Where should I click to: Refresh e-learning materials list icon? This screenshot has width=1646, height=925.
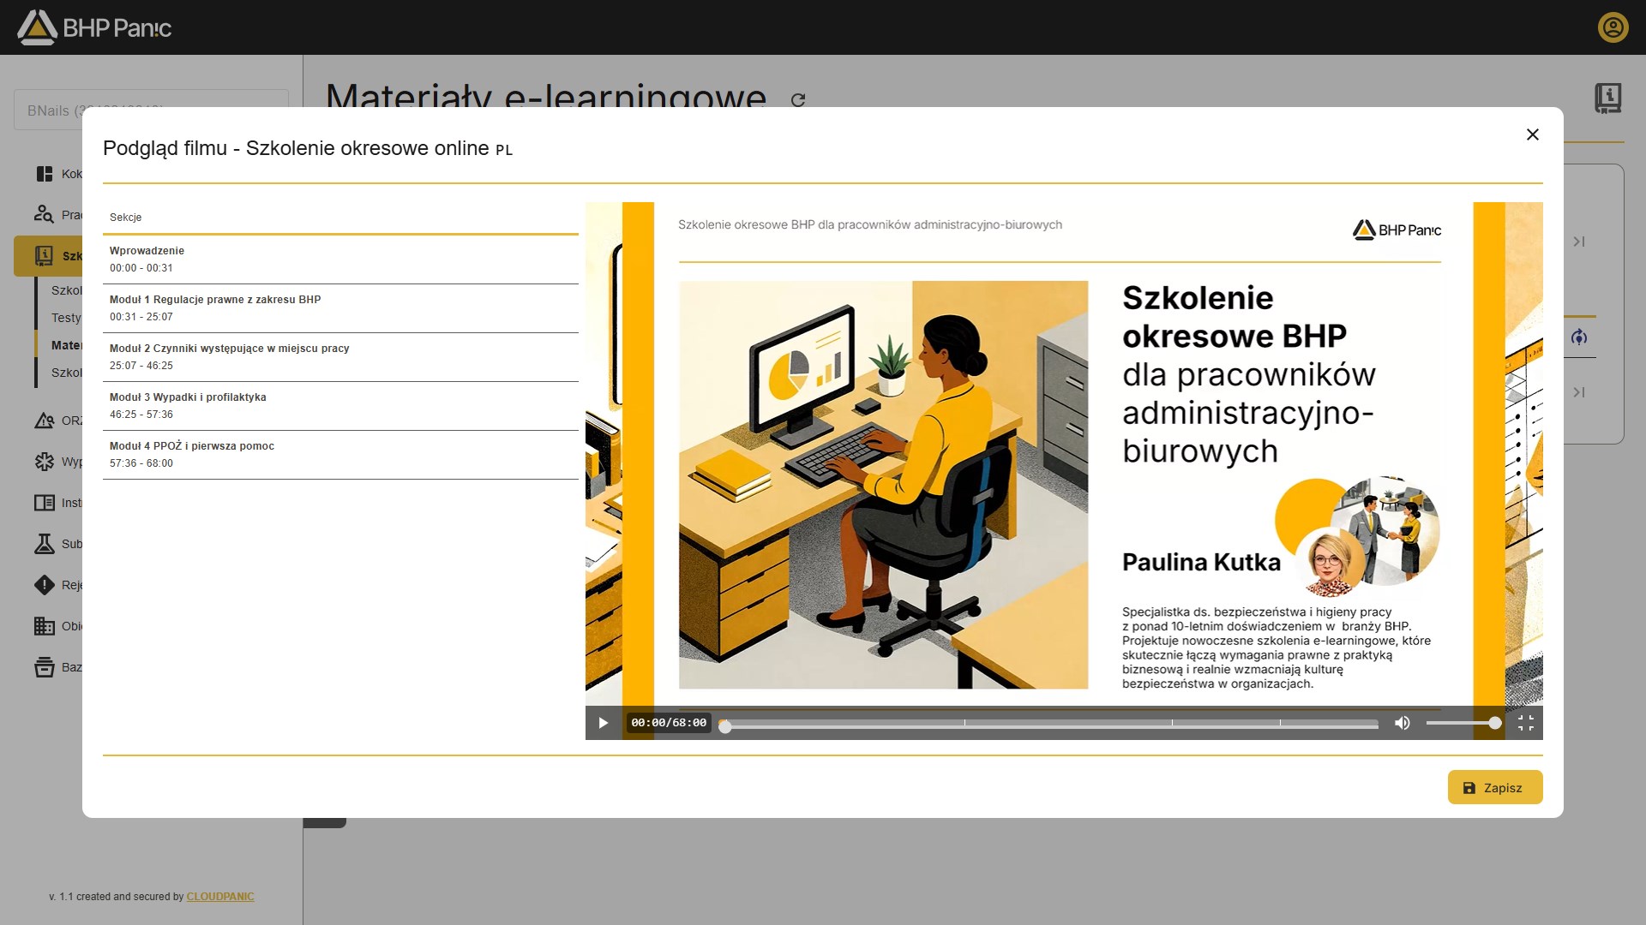pyautogui.click(x=798, y=100)
